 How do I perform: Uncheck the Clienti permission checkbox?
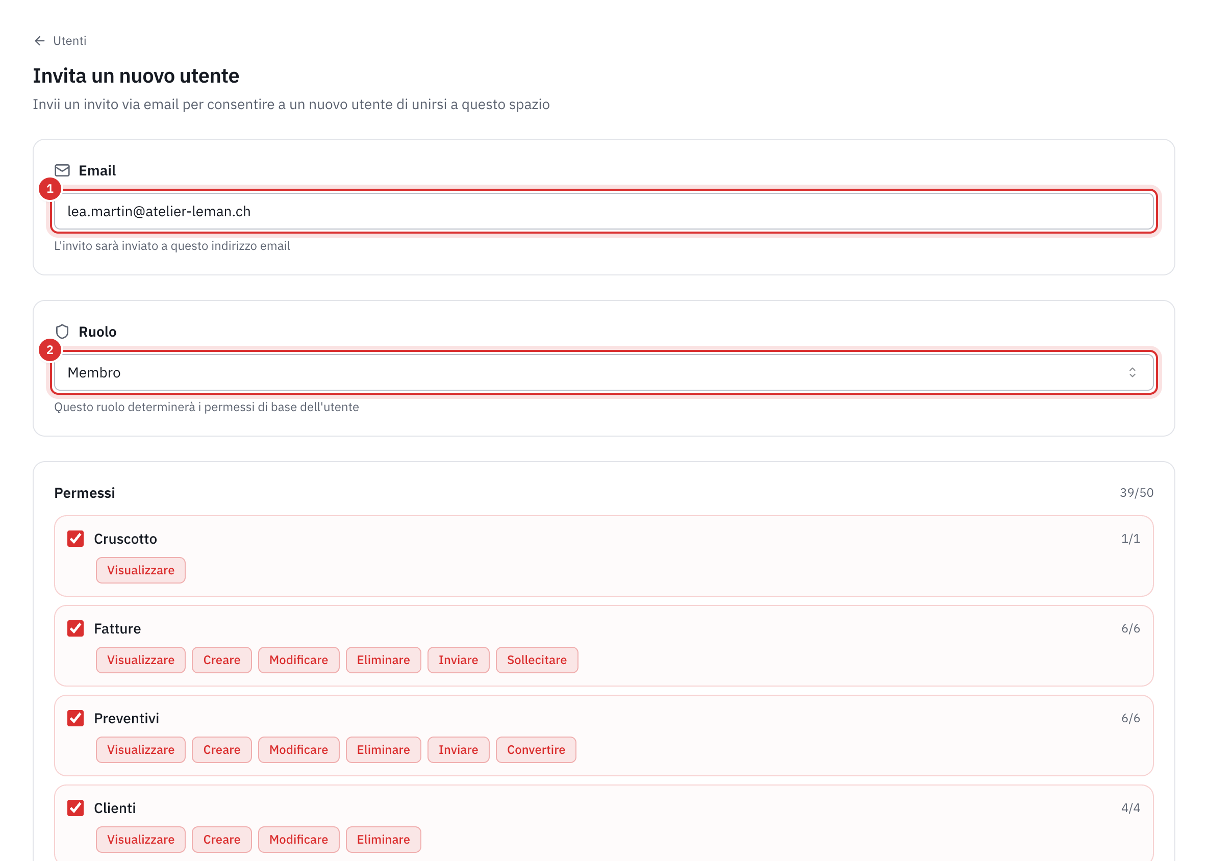pyautogui.click(x=75, y=808)
